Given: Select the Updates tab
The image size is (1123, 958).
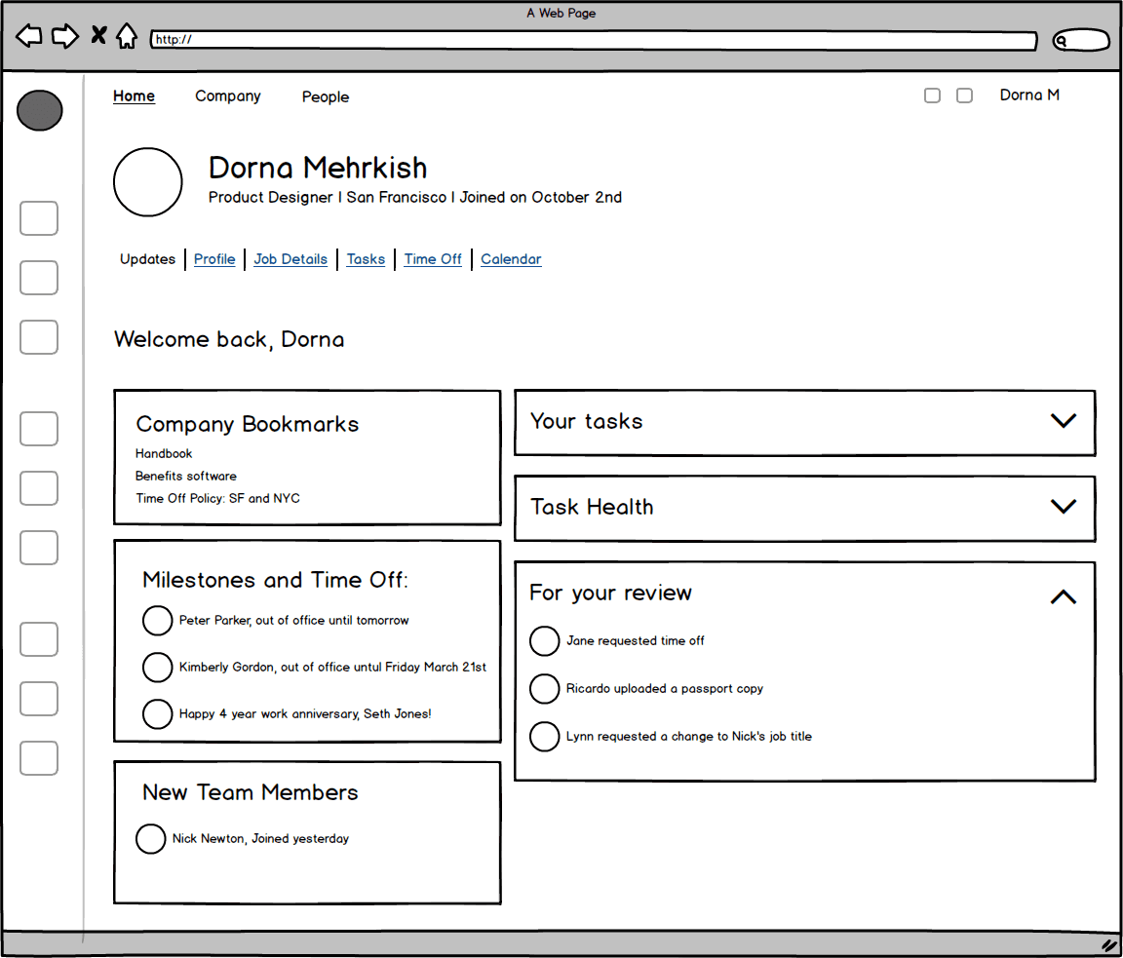Looking at the screenshot, I should tap(147, 259).
